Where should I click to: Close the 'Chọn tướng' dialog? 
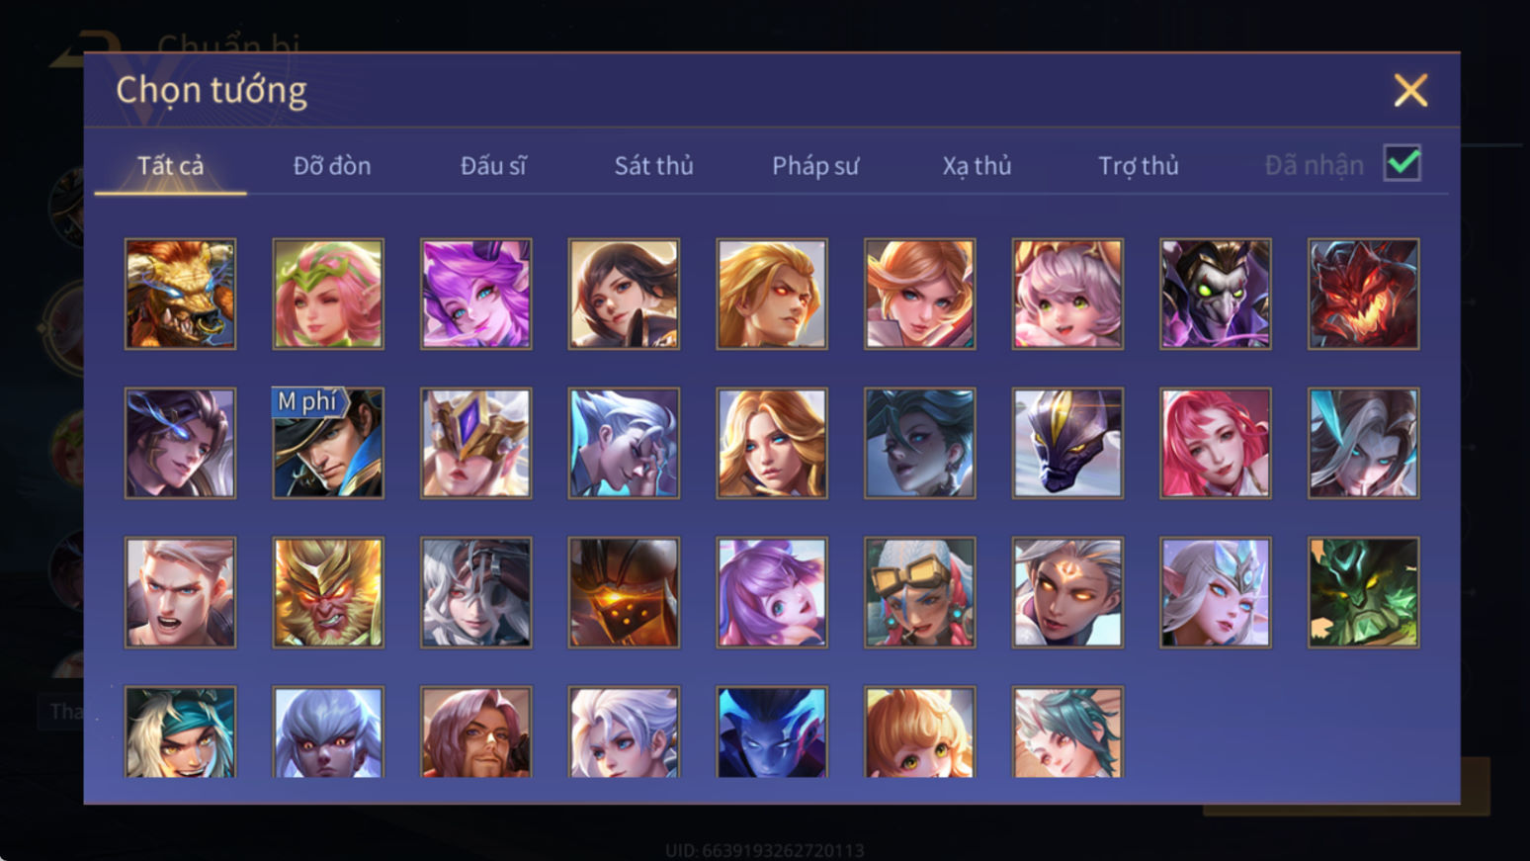point(1410,90)
